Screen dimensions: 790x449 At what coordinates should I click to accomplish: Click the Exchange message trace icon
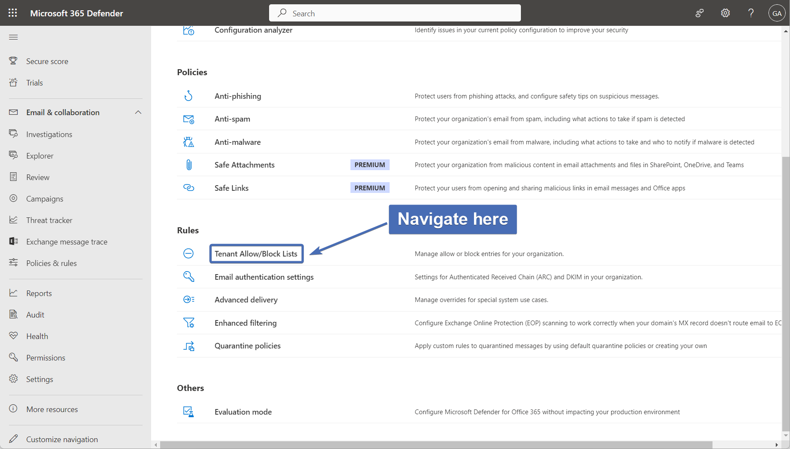(13, 241)
